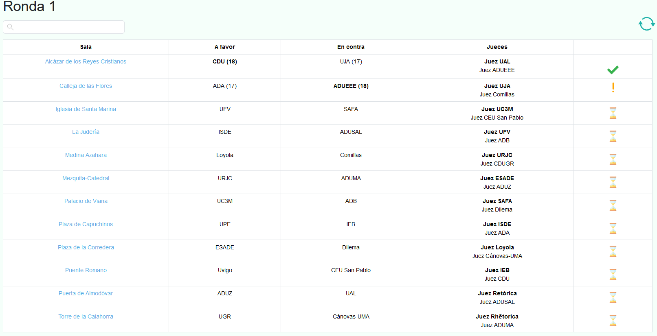Click Juez Dilema judge name

(x=497, y=209)
